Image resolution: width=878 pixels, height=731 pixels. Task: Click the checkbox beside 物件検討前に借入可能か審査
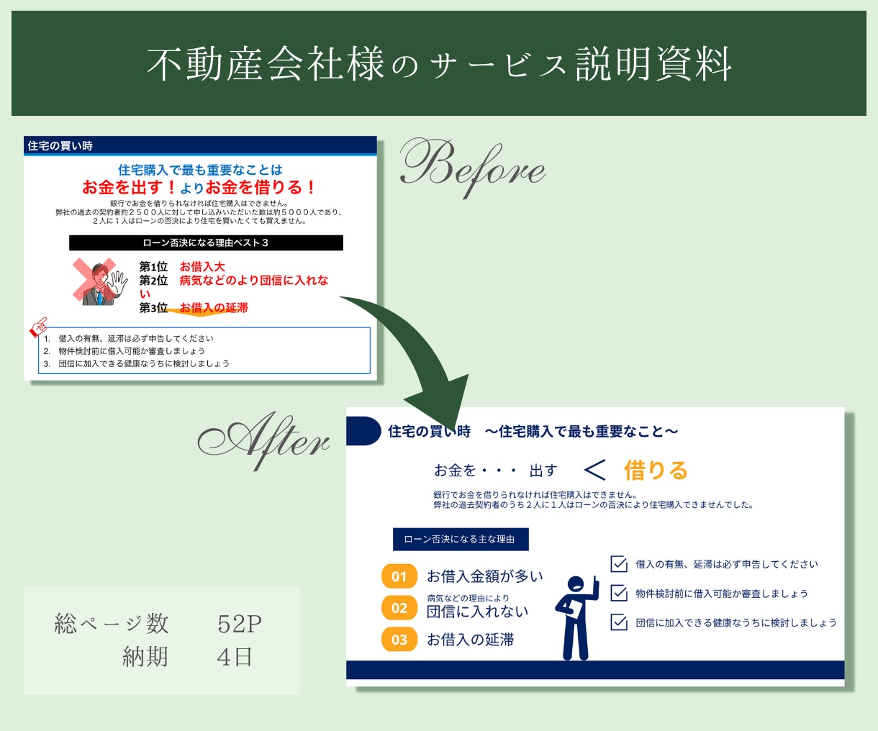click(x=619, y=593)
